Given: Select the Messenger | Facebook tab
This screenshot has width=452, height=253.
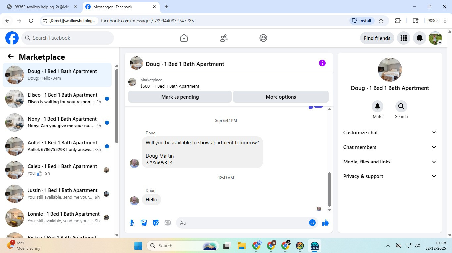Looking at the screenshot, I should coord(121,7).
